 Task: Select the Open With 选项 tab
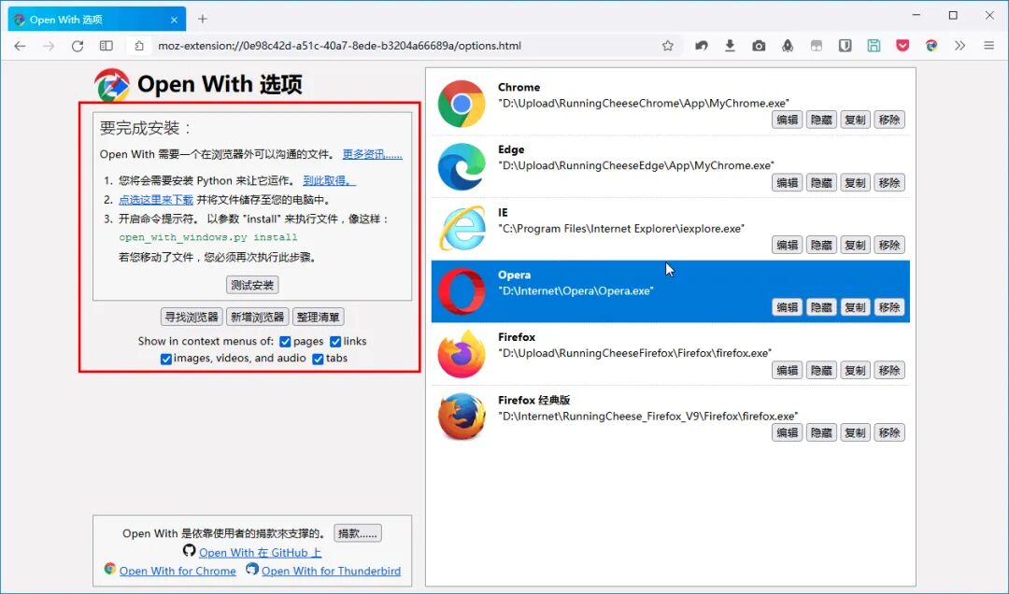pyautogui.click(x=96, y=20)
